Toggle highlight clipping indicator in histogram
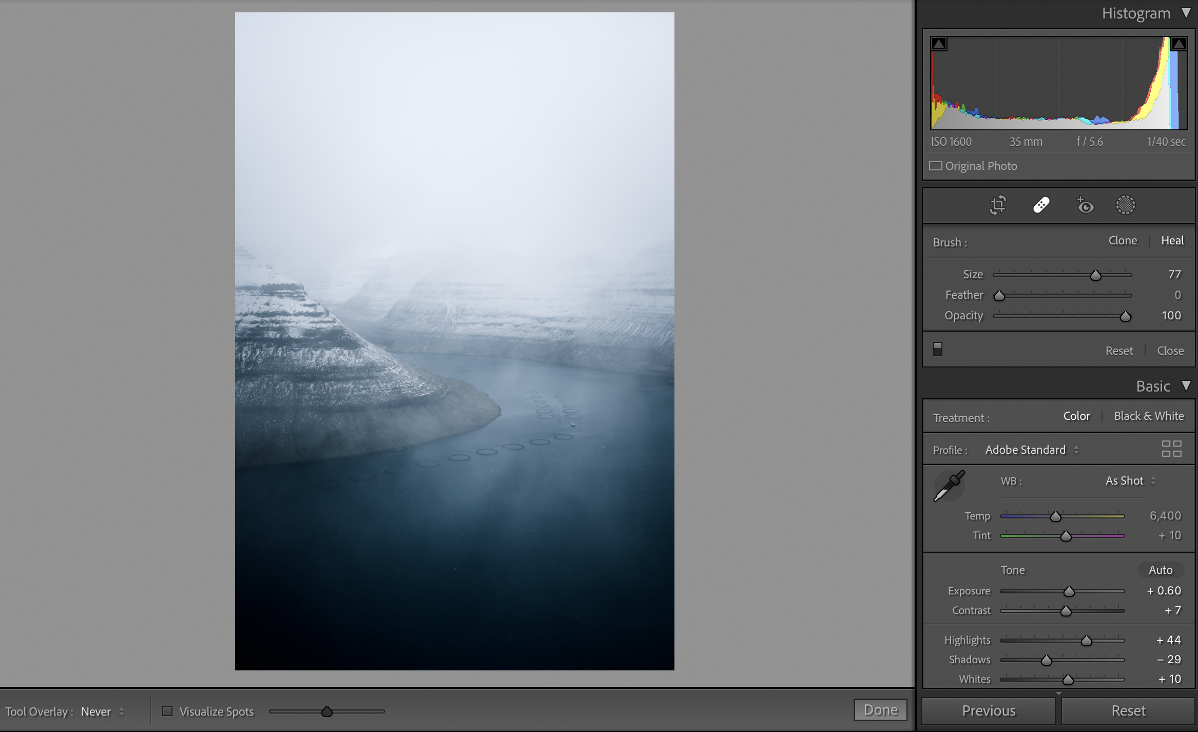This screenshot has height=732, width=1198. (1178, 44)
